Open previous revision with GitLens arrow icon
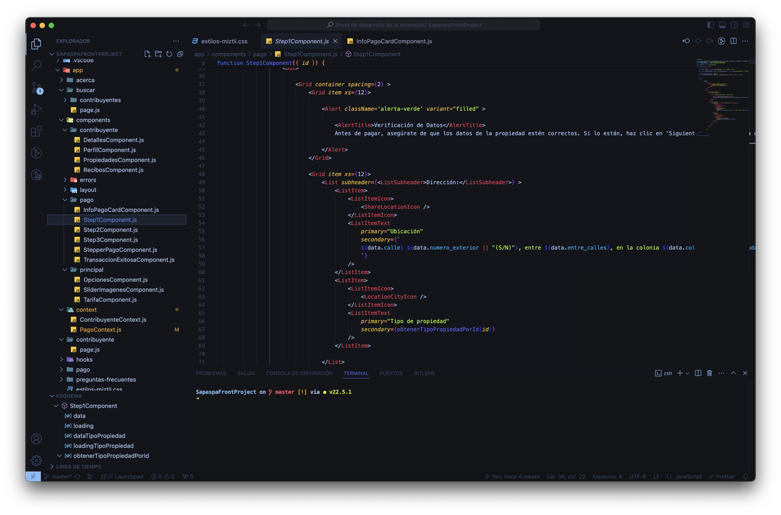This screenshot has height=515, width=781. pyautogui.click(x=686, y=41)
